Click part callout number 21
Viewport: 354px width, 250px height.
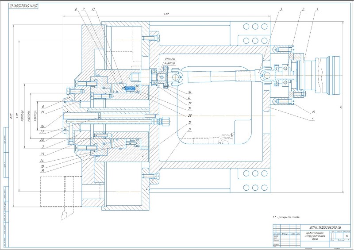[42, 112]
